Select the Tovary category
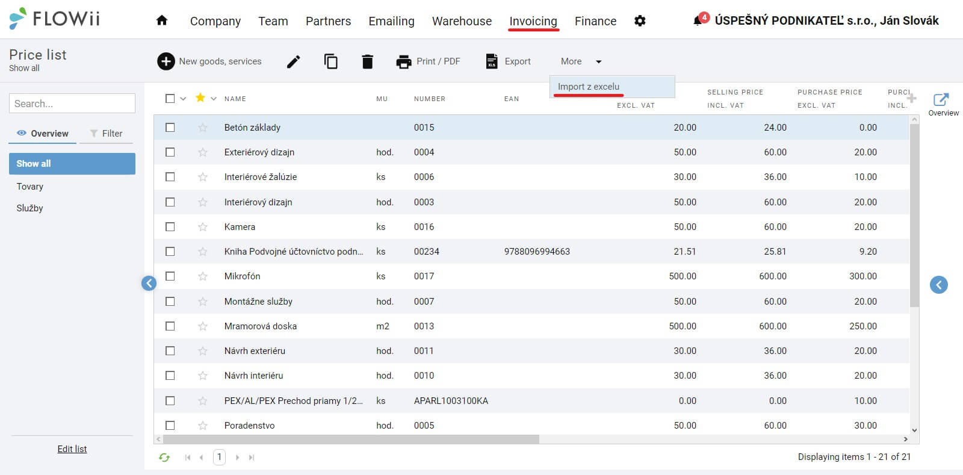The image size is (963, 475). coord(30,187)
